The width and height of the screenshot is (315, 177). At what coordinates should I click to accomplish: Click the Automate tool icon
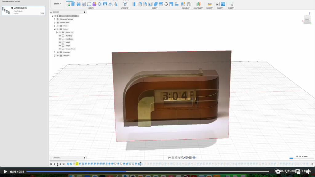[x=125, y=4]
